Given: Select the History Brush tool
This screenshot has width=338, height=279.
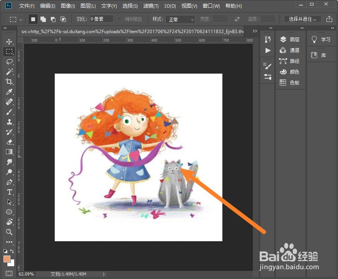Looking at the screenshot, I should [x=9, y=132].
